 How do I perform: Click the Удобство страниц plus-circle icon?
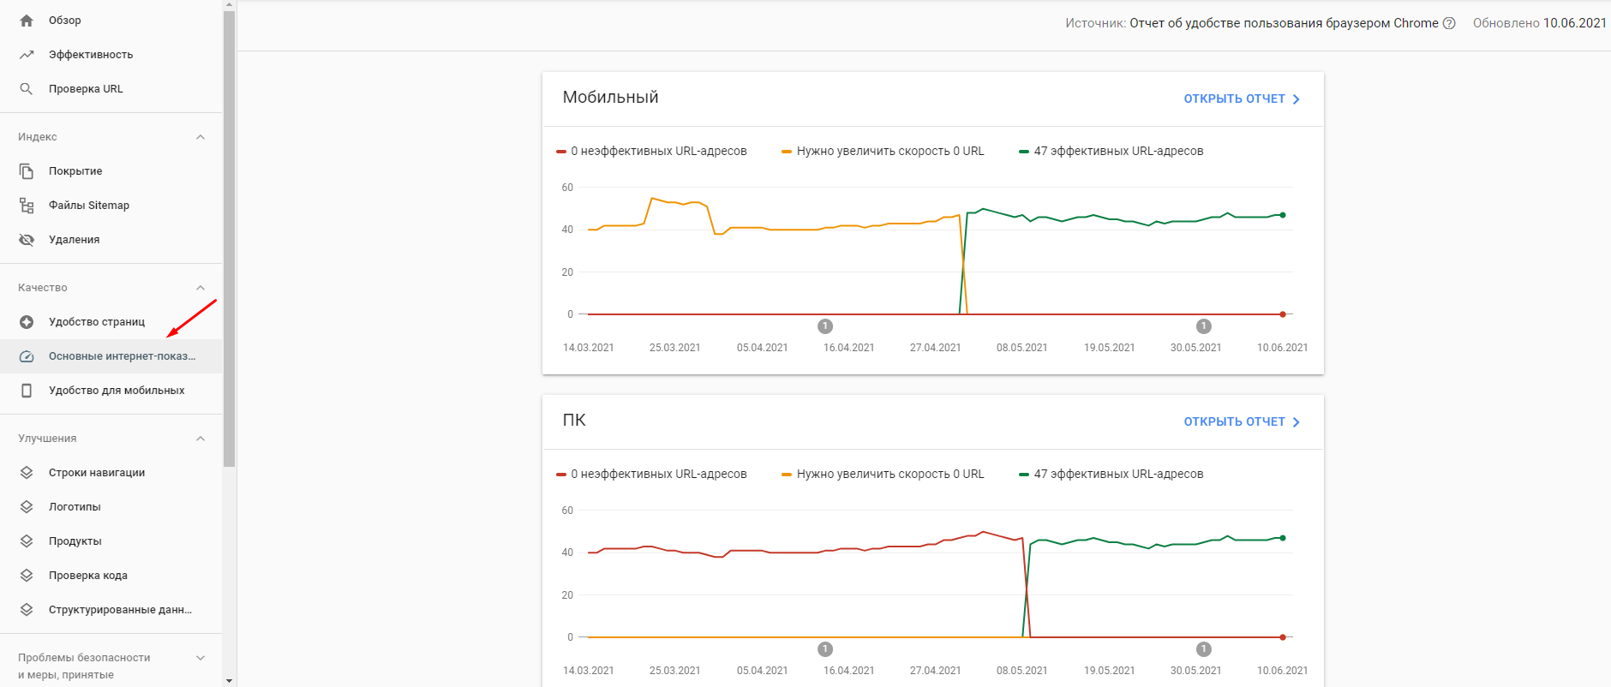tap(27, 322)
